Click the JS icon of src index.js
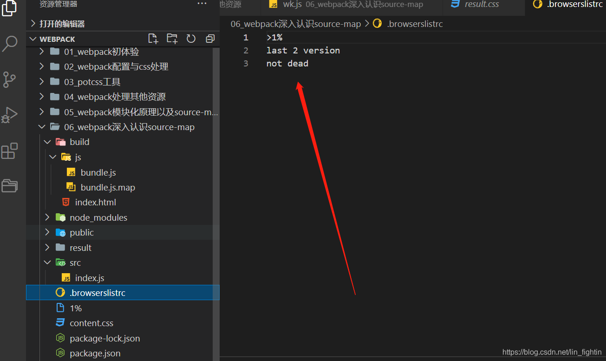The width and height of the screenshot is (606, 361). click(x=66, y=278)
